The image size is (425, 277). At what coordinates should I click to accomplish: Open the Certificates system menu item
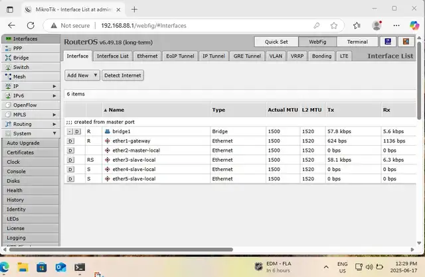point(31,152)
